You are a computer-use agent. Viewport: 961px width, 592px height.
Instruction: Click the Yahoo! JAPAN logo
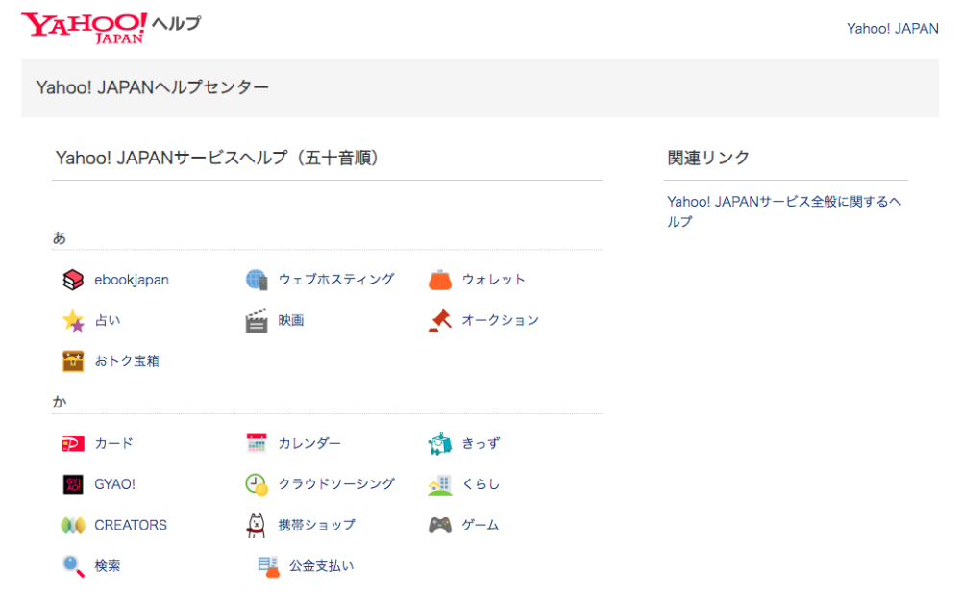pos(84,28)
